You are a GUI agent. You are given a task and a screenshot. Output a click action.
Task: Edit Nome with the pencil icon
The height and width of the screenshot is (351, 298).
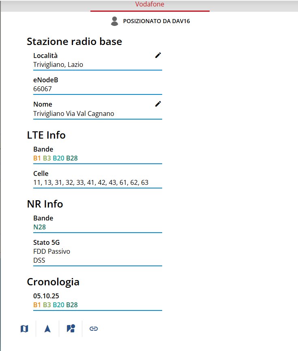[158, 104]
